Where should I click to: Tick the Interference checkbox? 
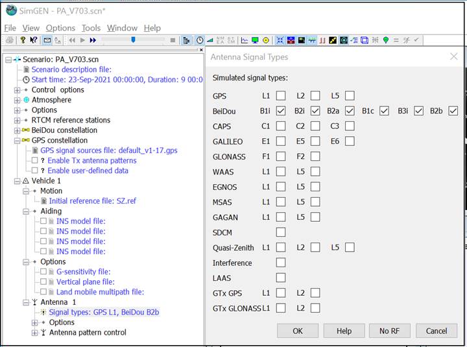(281, 263)
